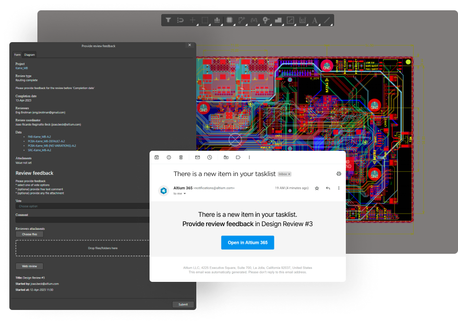458x324 pixels.
Task: Select the via placement tool
Action: click(x=266, y=20)
